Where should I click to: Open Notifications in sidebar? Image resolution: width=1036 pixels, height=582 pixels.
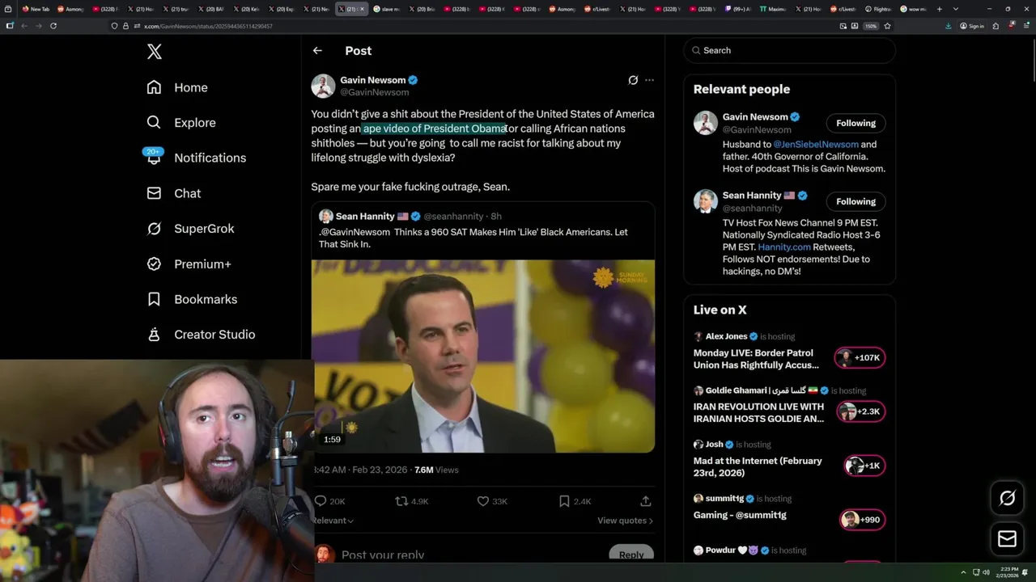coord(196,158)
